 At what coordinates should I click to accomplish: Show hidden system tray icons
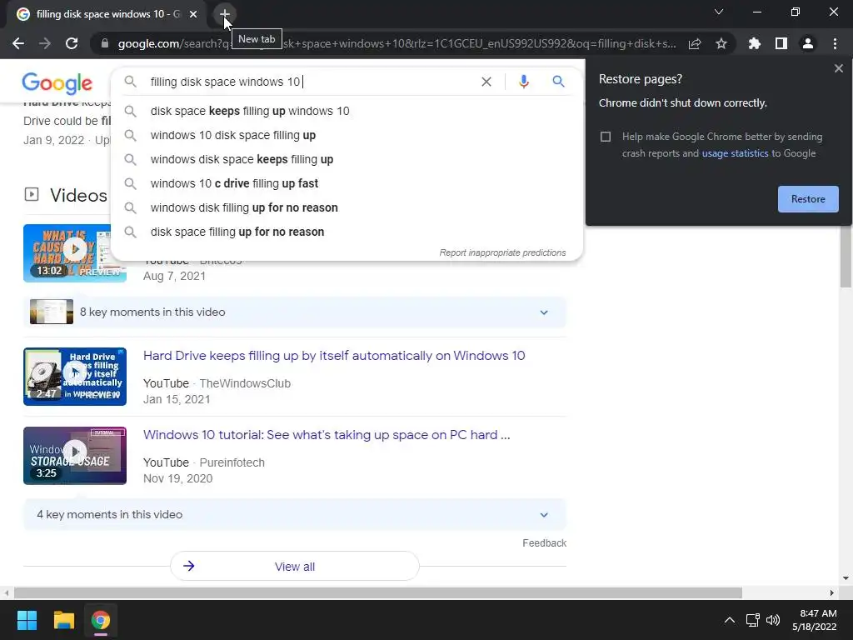pyautogui.click(x=730, y=620)
